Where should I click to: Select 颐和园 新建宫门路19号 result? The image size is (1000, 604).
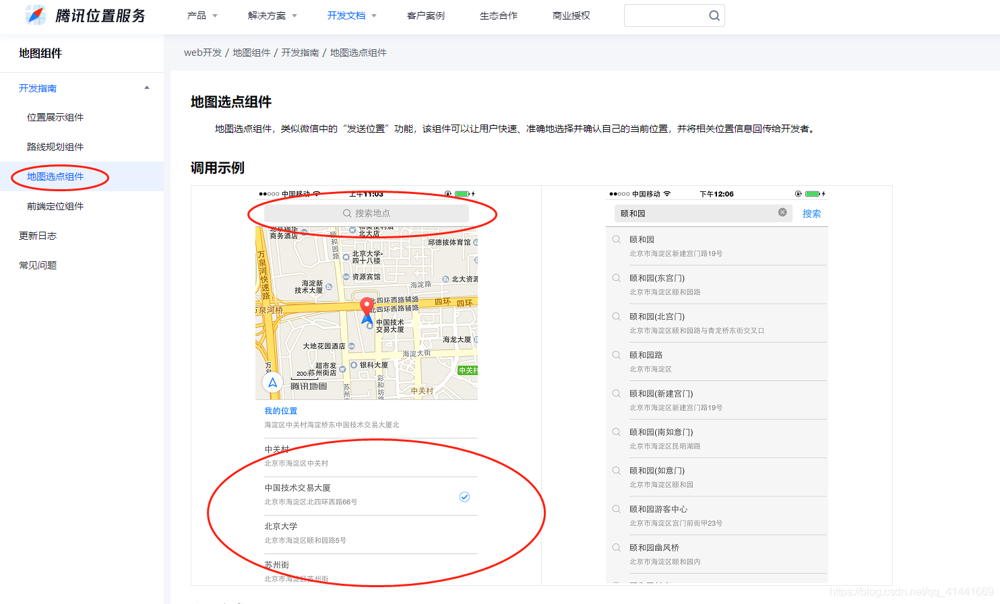pos(717,246)
